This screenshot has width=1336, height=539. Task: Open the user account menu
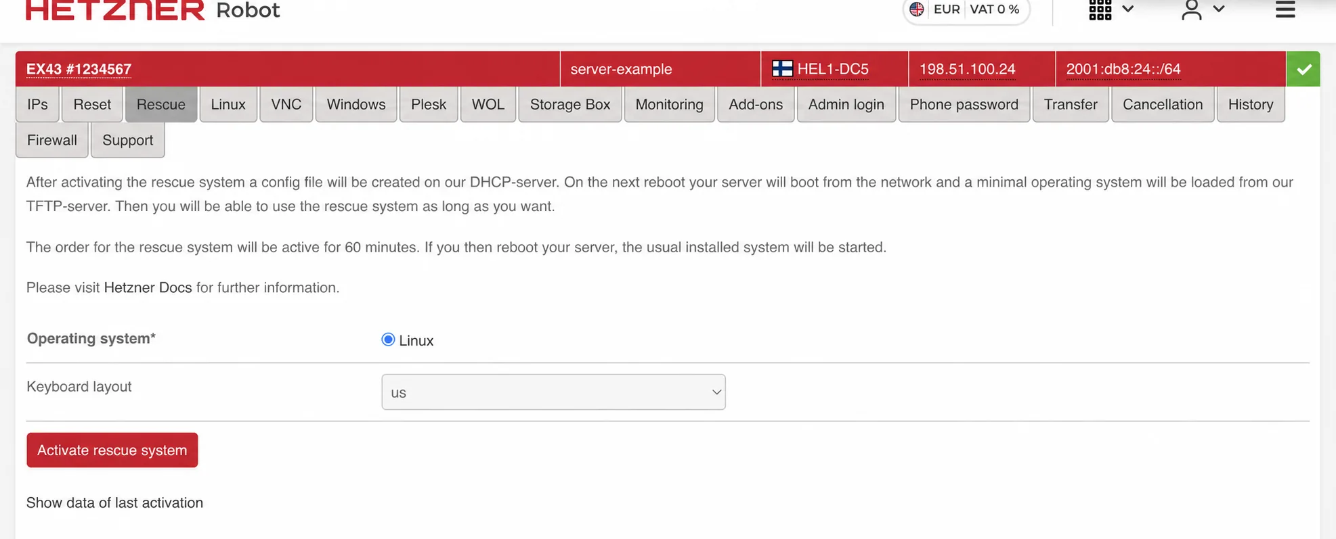pyautogui.click(x=1192, y=9)
